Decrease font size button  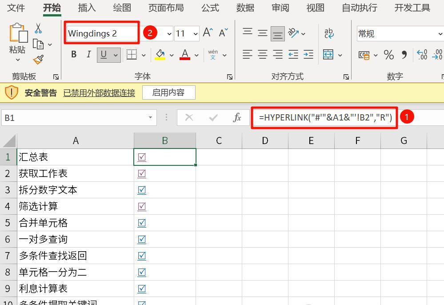click(x=224, y=32)
